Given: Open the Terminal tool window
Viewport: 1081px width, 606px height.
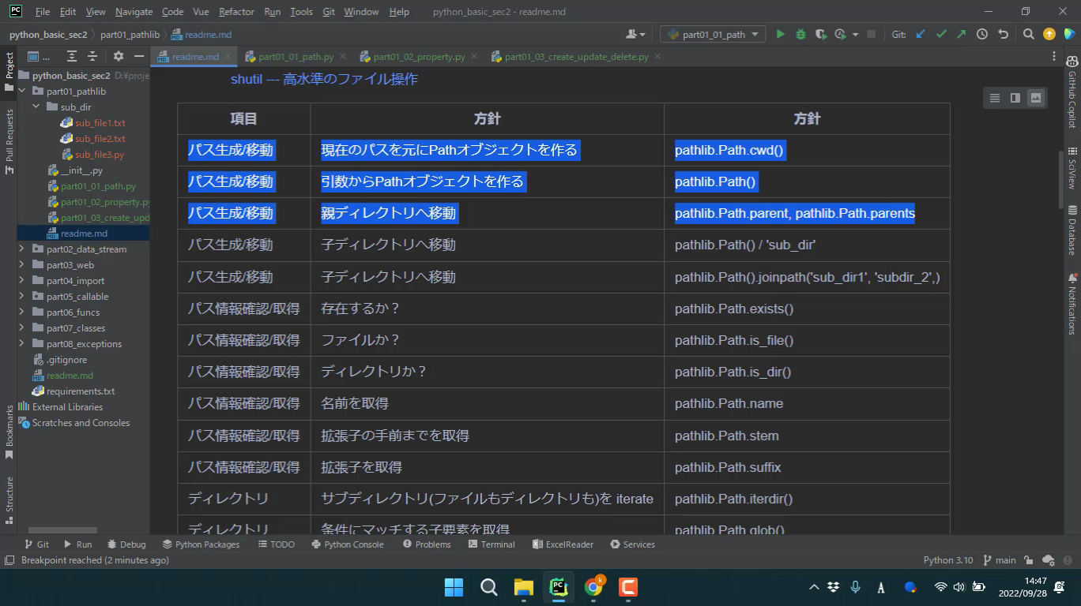Looking at the screenshot, I should click(x=491, y=544).
